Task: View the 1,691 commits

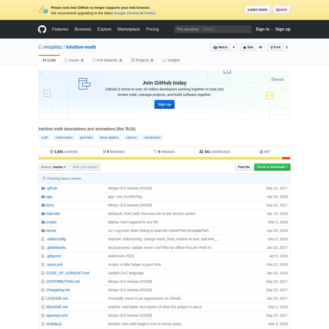Action: tap(64, 152)
